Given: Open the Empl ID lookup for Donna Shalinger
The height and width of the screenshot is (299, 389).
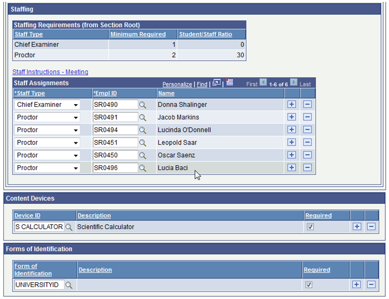Looking at the screenshot, I should [x=142, y=105].
